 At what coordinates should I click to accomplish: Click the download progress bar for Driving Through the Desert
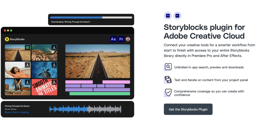[91, 17]
